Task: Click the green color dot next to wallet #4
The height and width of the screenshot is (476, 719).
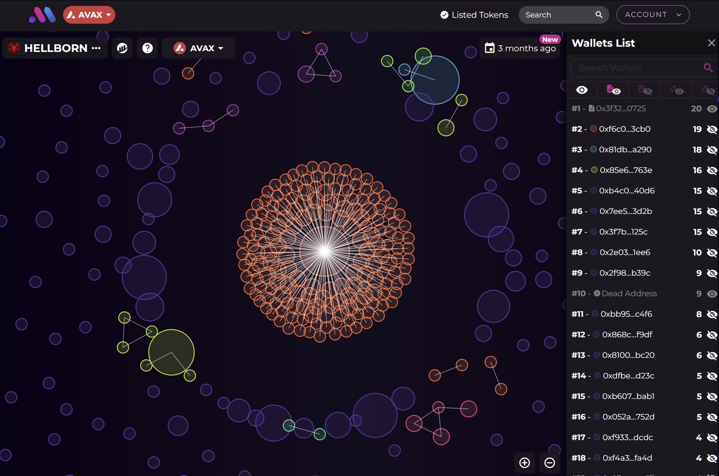Action: [x=594, y=170]
